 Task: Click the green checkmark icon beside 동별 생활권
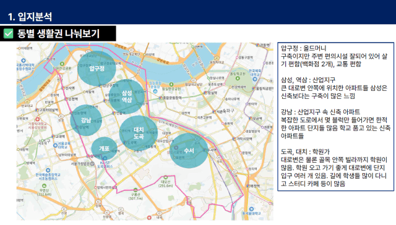[x=8, y=33]
